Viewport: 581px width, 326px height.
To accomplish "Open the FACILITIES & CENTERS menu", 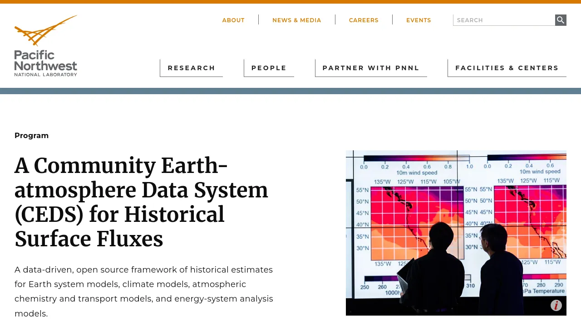I will (507, 68).
